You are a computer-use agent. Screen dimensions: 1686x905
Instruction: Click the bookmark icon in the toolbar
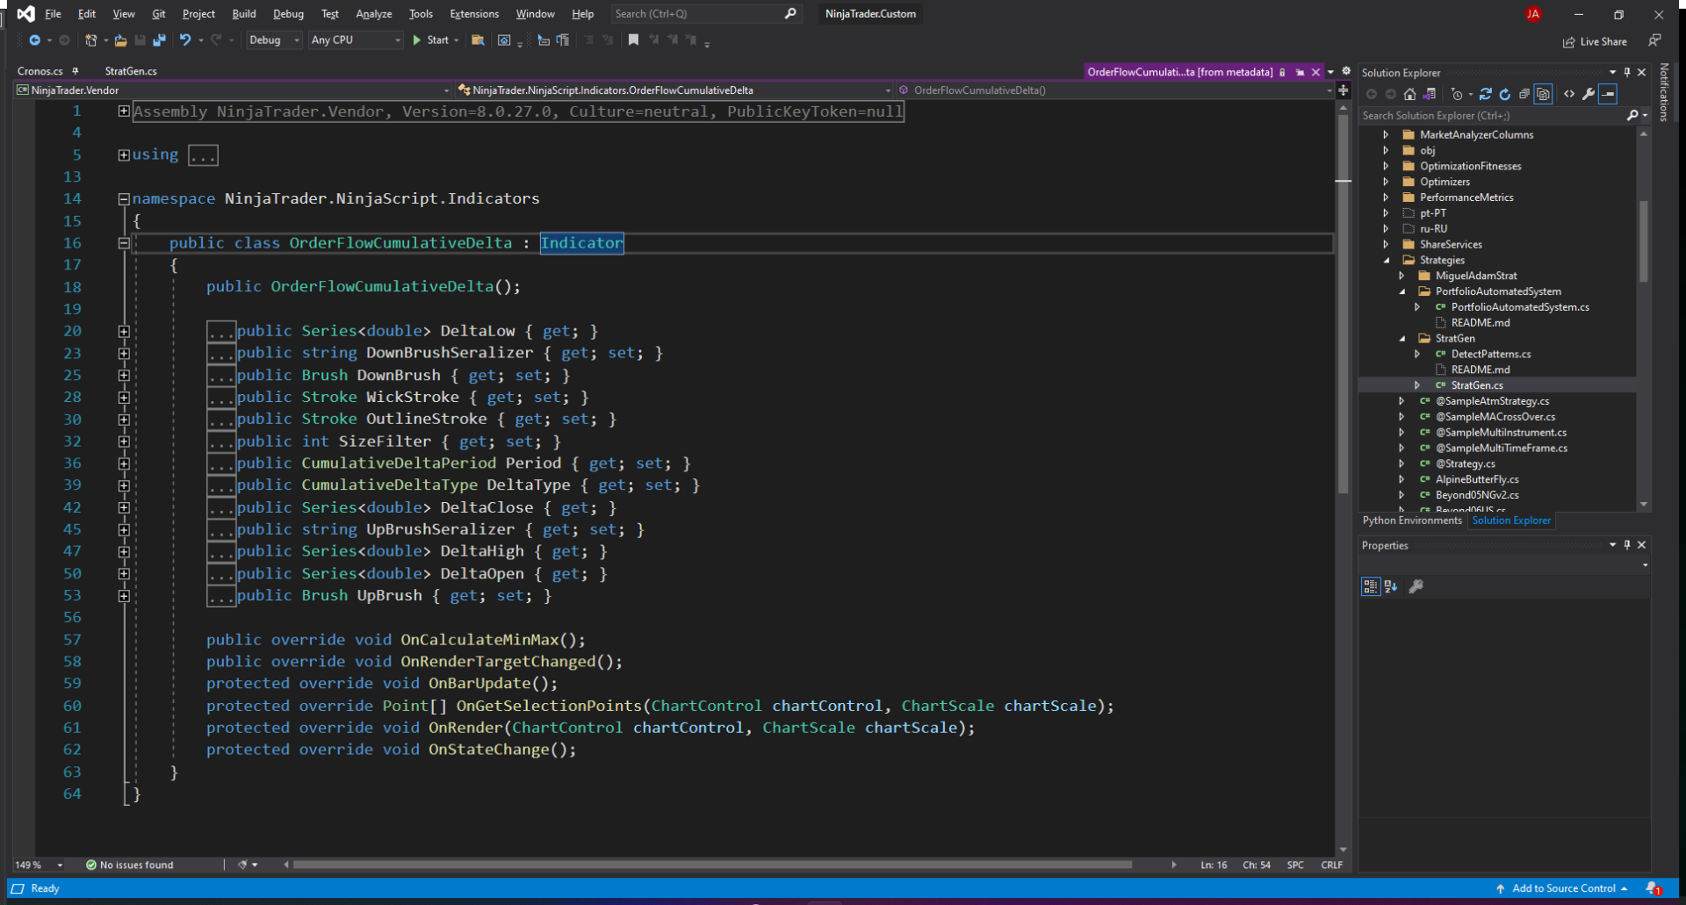(633, 40)
